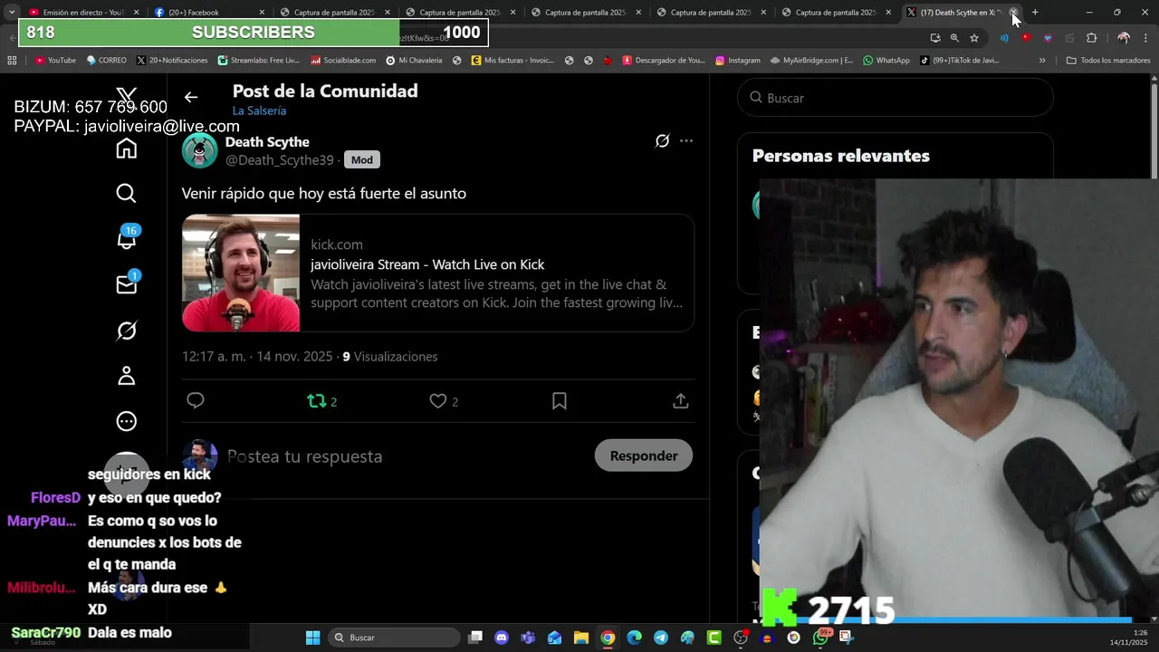Open a new Chrome tab with plus button

[1035, 13]
